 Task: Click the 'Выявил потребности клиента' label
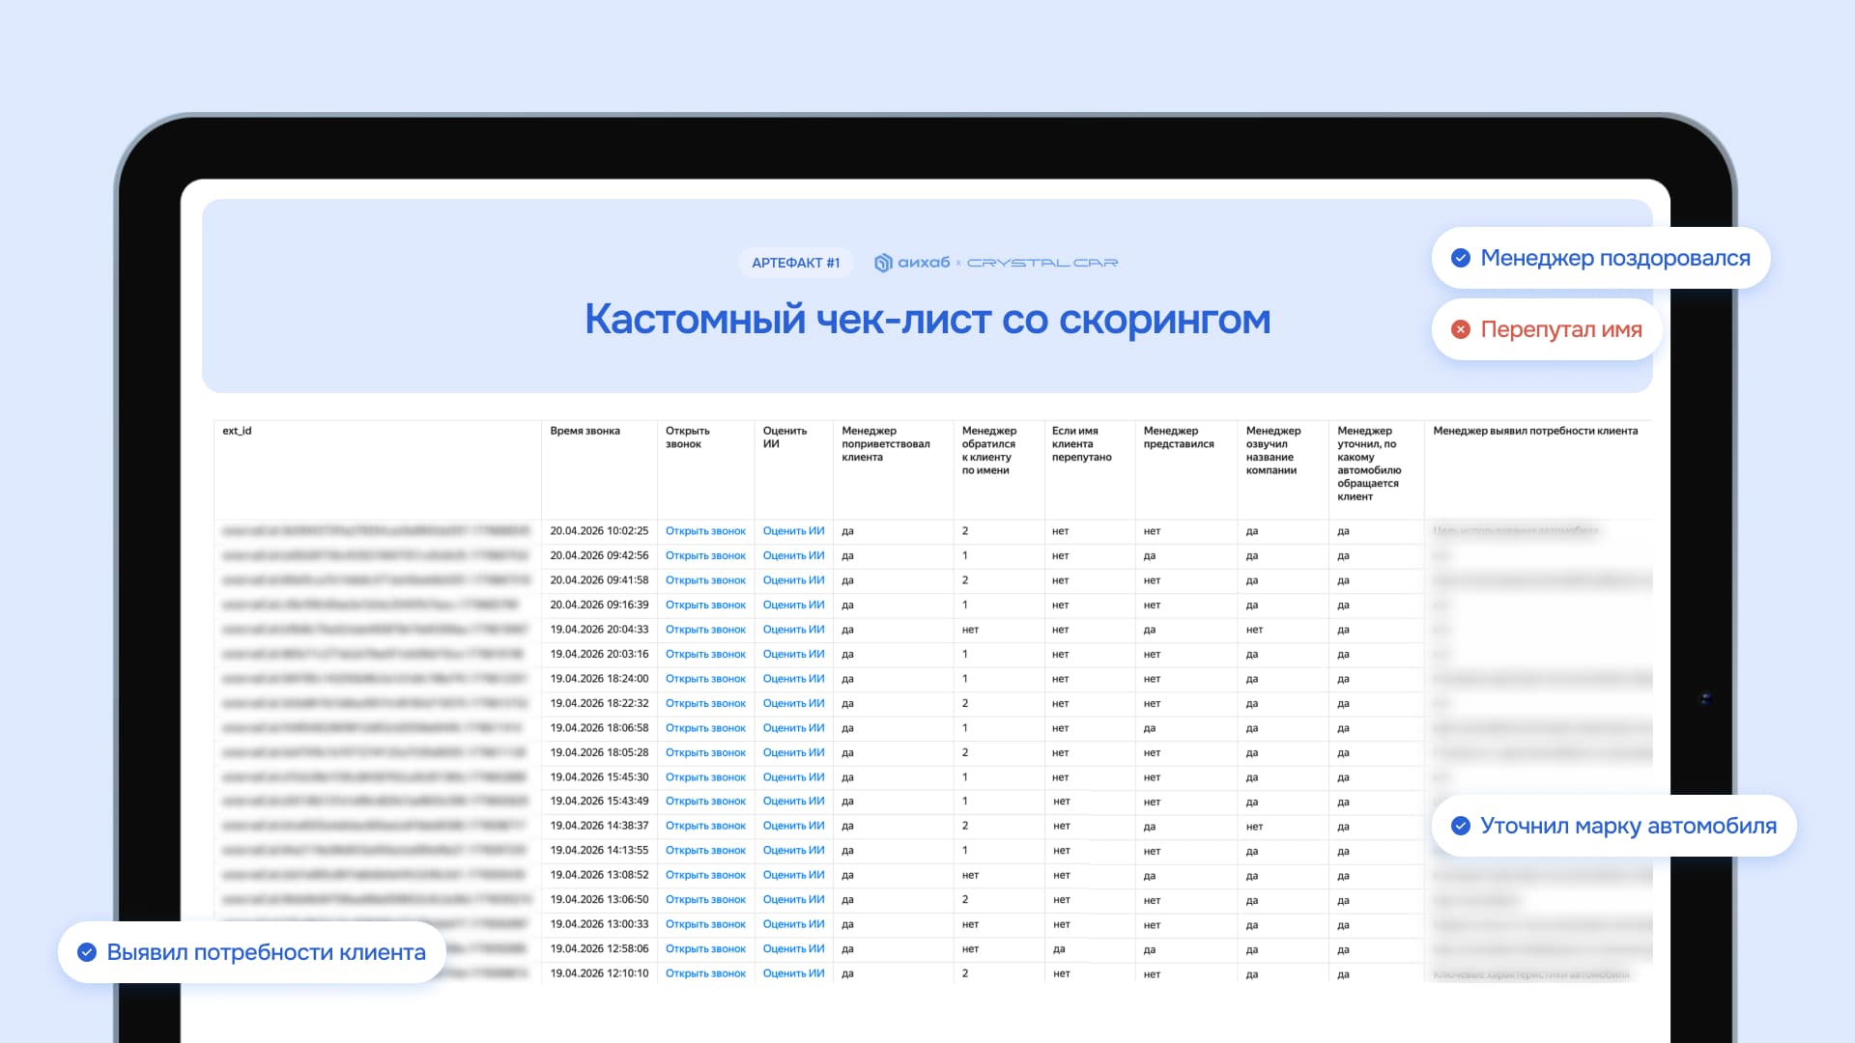click(266, 952)
